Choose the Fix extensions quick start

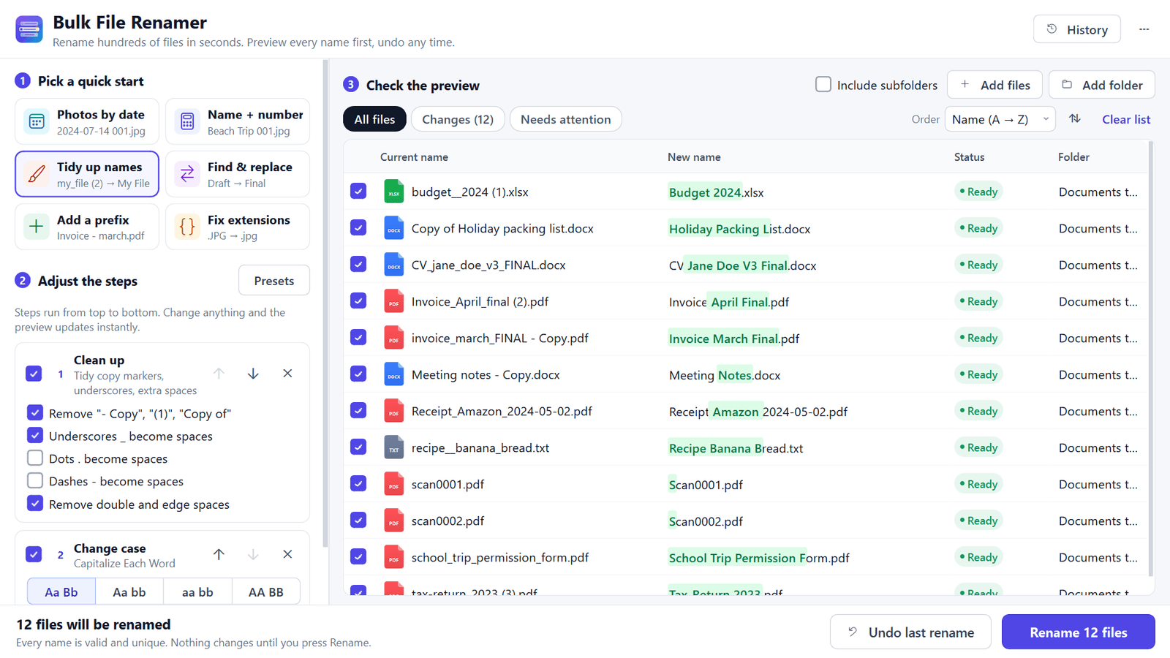[238, 227]
